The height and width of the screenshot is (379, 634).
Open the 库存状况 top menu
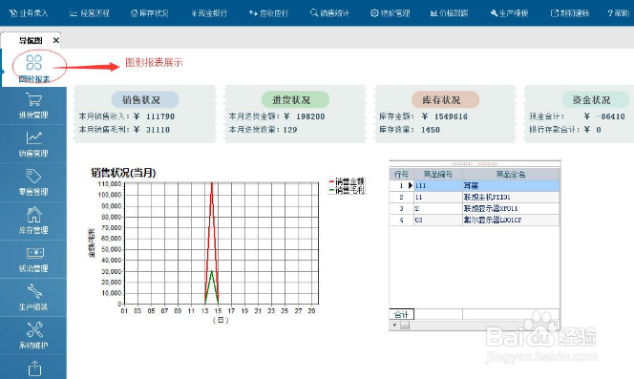(149, 13)
